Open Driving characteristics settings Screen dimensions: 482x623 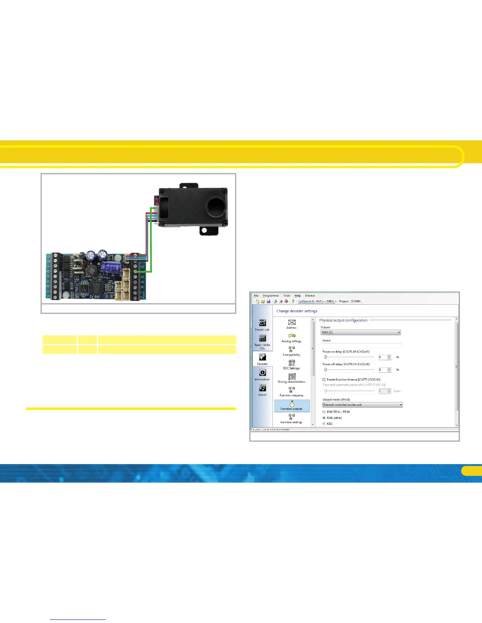point(291,378)
